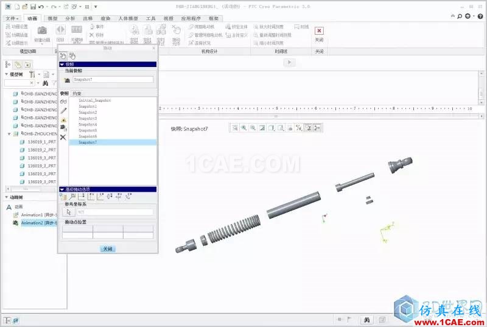Collapse the Advanced Drag Options section header
487x327 pixels.
(x=62, y=189)
